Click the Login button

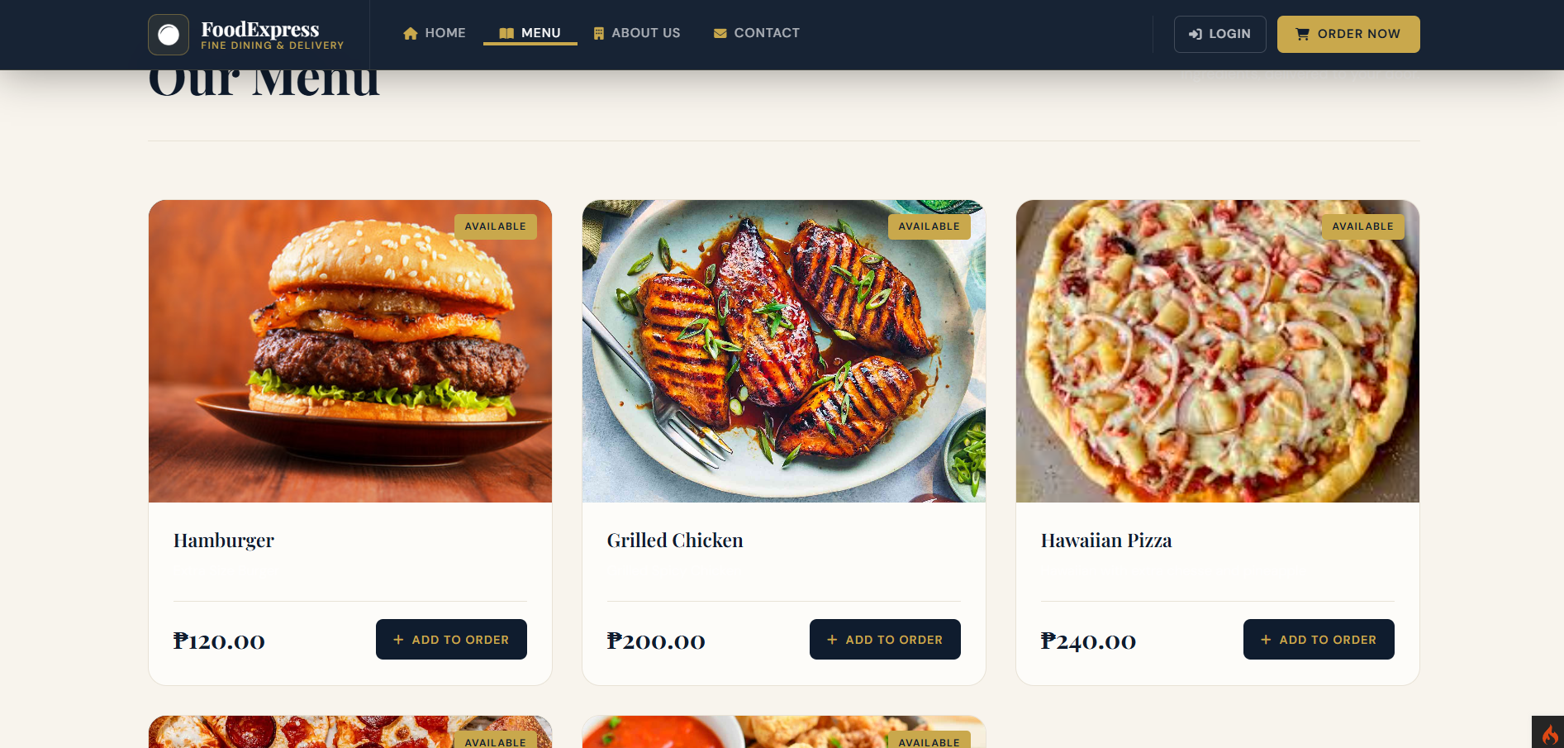(1220, 34)
